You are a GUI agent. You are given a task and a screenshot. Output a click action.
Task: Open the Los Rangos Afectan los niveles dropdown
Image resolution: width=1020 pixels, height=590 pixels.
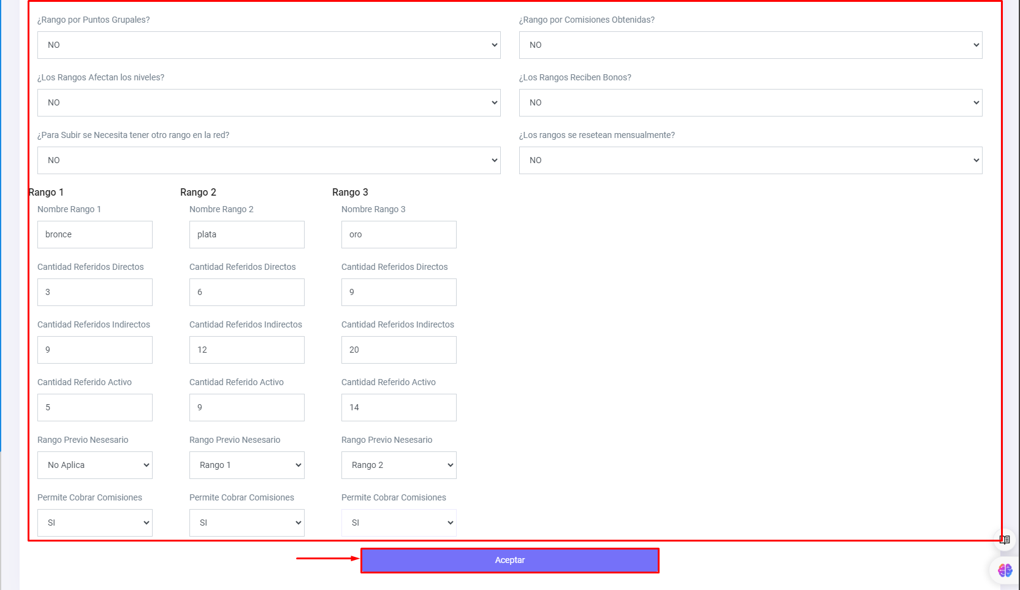coord(268,103)
